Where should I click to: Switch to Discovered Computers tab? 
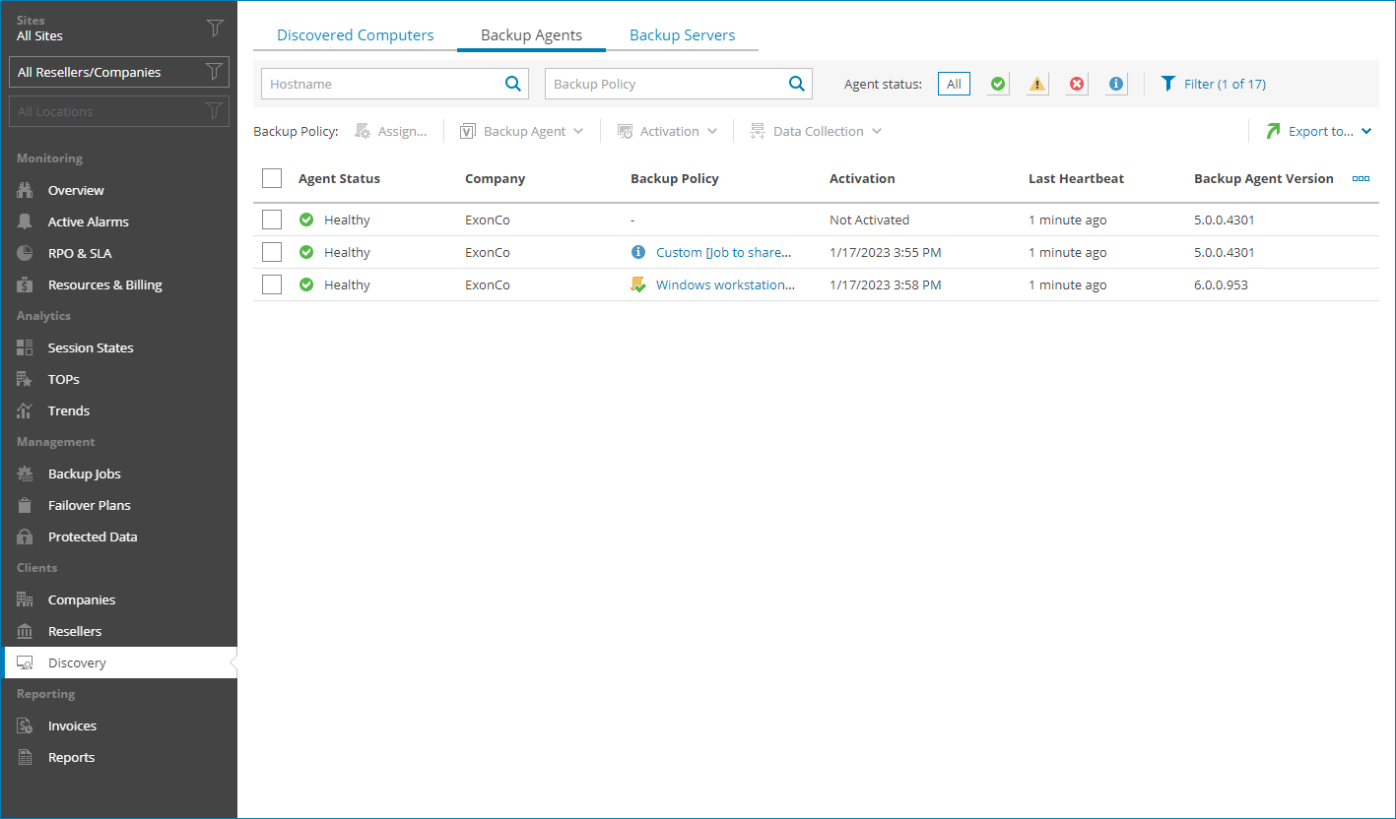pos(355,34)
